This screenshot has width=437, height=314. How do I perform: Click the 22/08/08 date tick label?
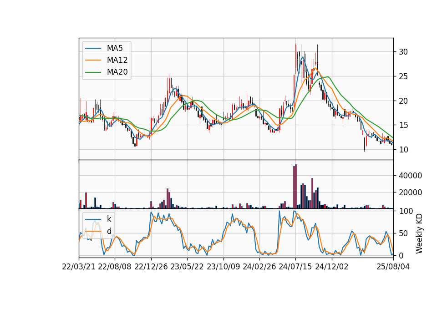[115, 267]
